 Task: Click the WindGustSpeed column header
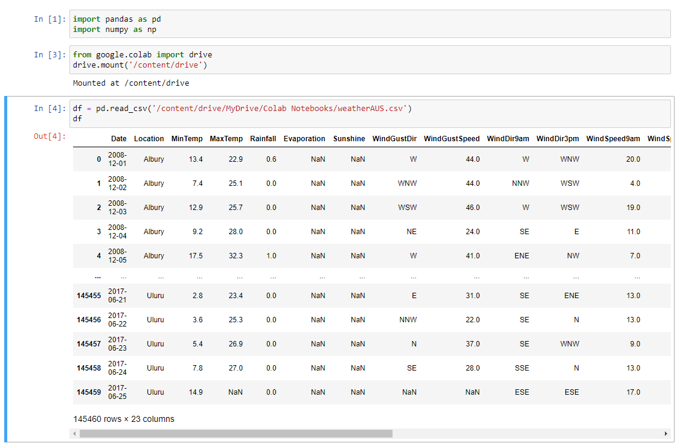coord(452,139)
